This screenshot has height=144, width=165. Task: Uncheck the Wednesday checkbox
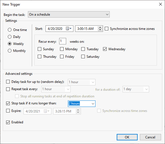[x=105, y=49]
